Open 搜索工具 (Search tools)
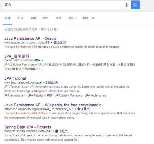 (88, 18)
